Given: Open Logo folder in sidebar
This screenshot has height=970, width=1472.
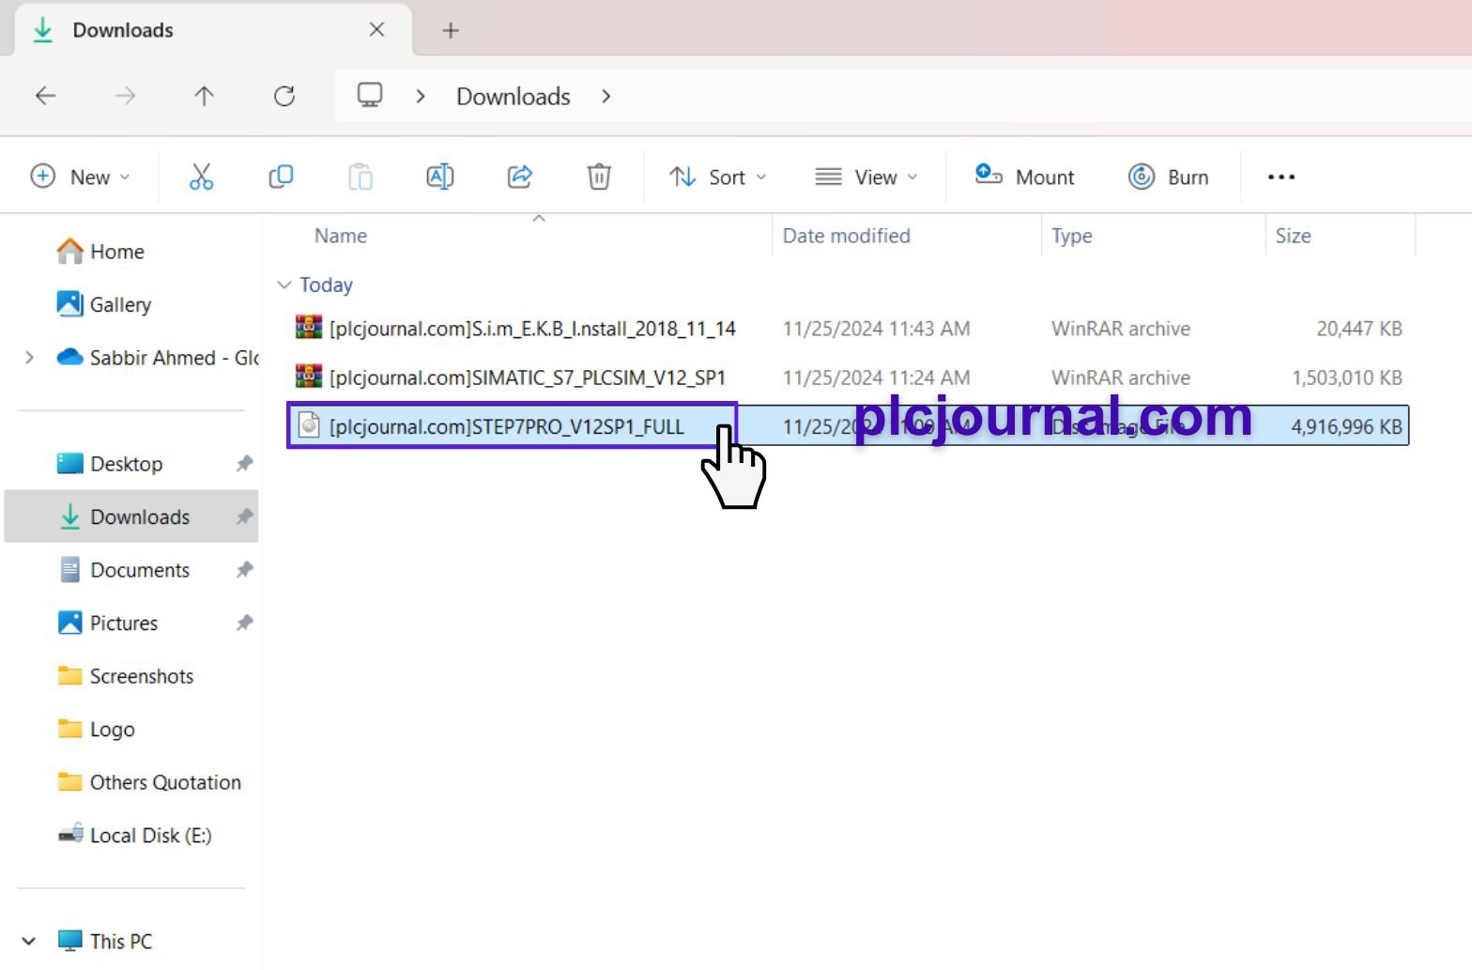Looking at the screenshot, I should [x=96, y=729].
